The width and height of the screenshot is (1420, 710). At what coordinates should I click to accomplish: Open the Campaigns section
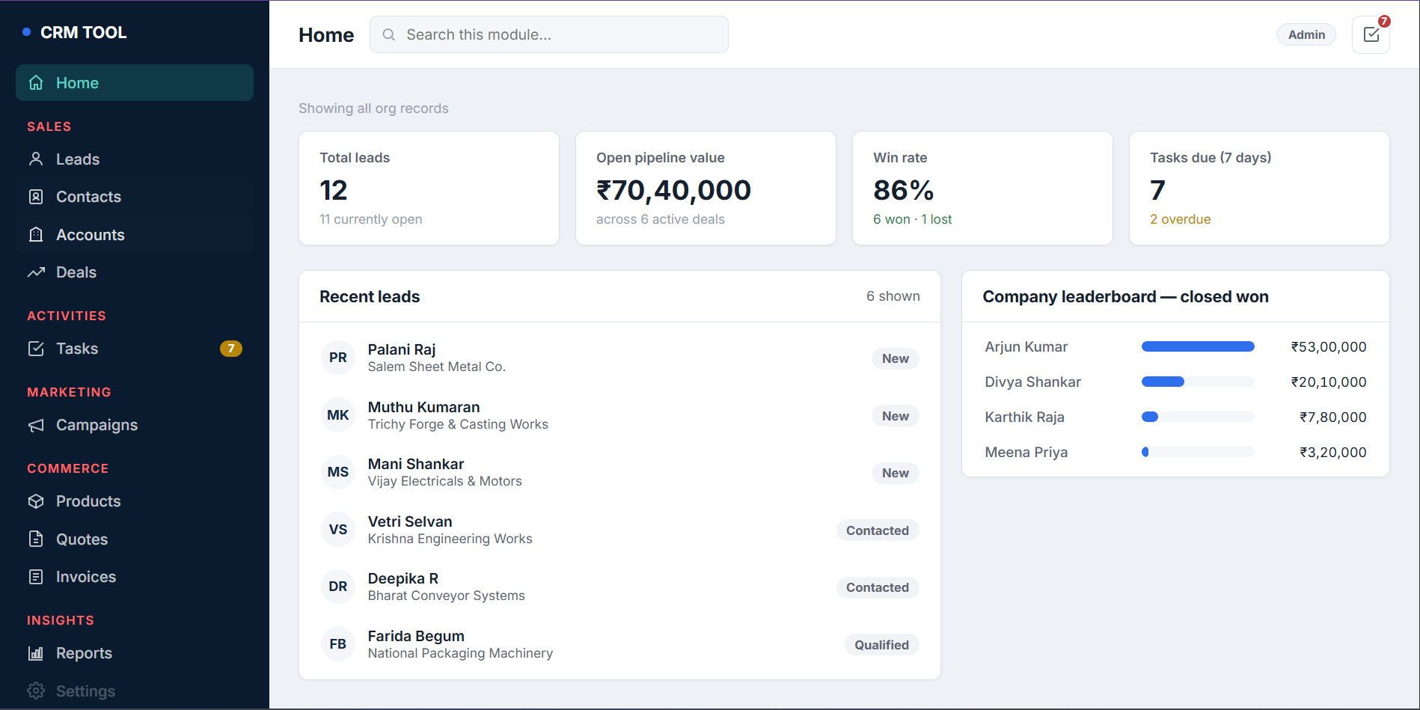pyautogui.click(x=135, y=425)
